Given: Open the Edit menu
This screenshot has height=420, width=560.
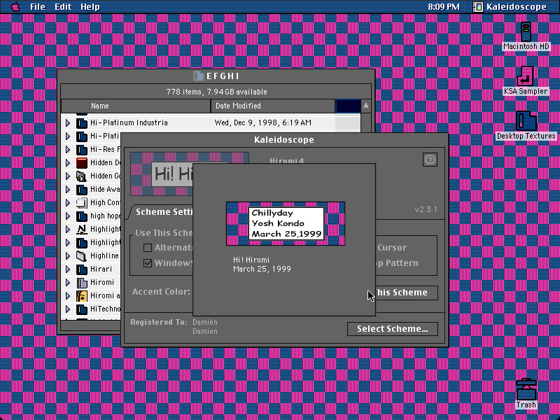Looking at the screenshot, I should 63,6.
